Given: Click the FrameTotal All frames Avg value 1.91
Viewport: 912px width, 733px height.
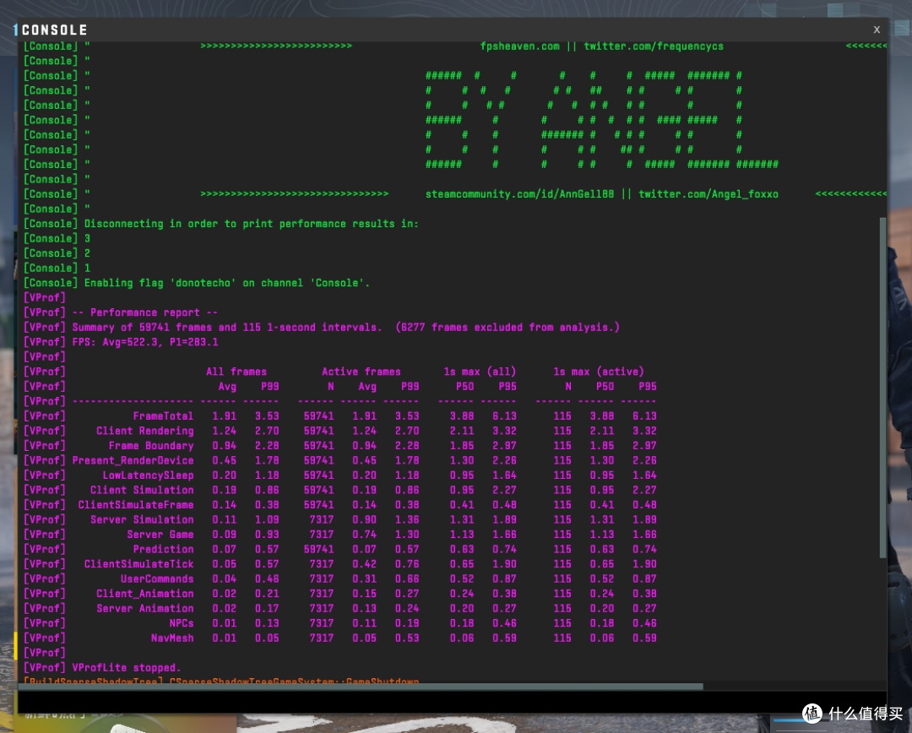Looking at the screenshot, I should click(224, 416).
